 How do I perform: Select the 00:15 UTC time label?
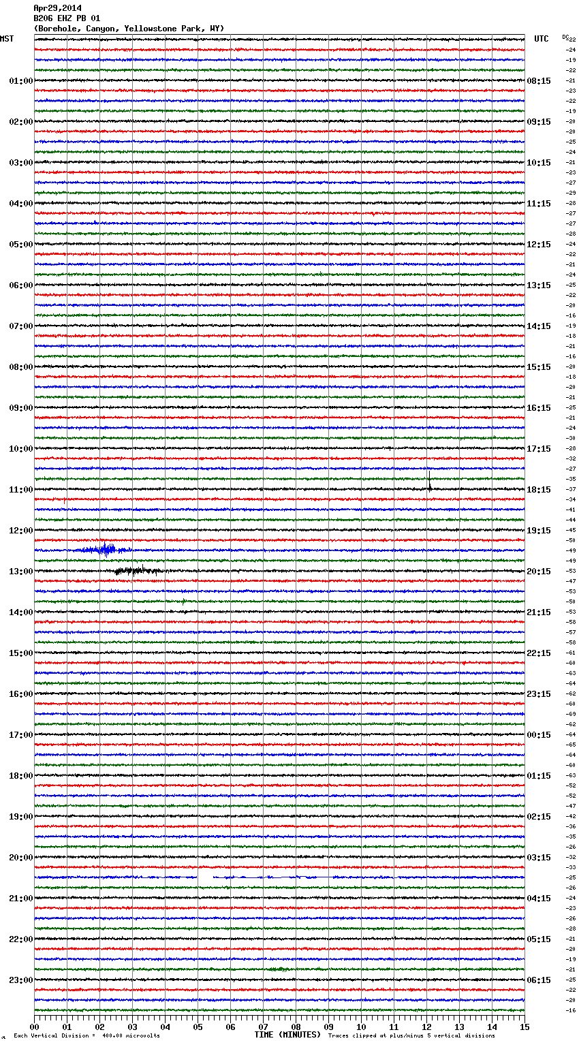[x=538, y=735]
